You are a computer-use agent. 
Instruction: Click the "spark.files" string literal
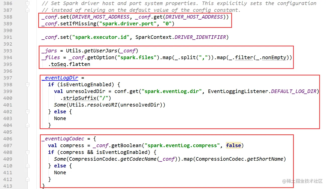pyautogui.click(x=137, y=58)
